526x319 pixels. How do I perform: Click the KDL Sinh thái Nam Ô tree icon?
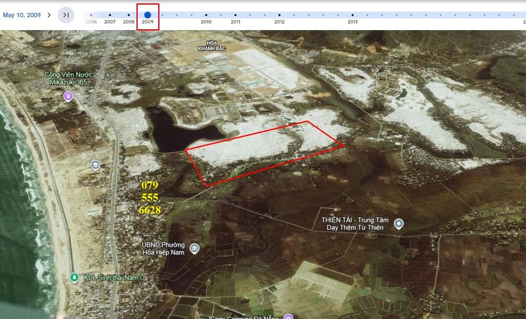(75, 277)
